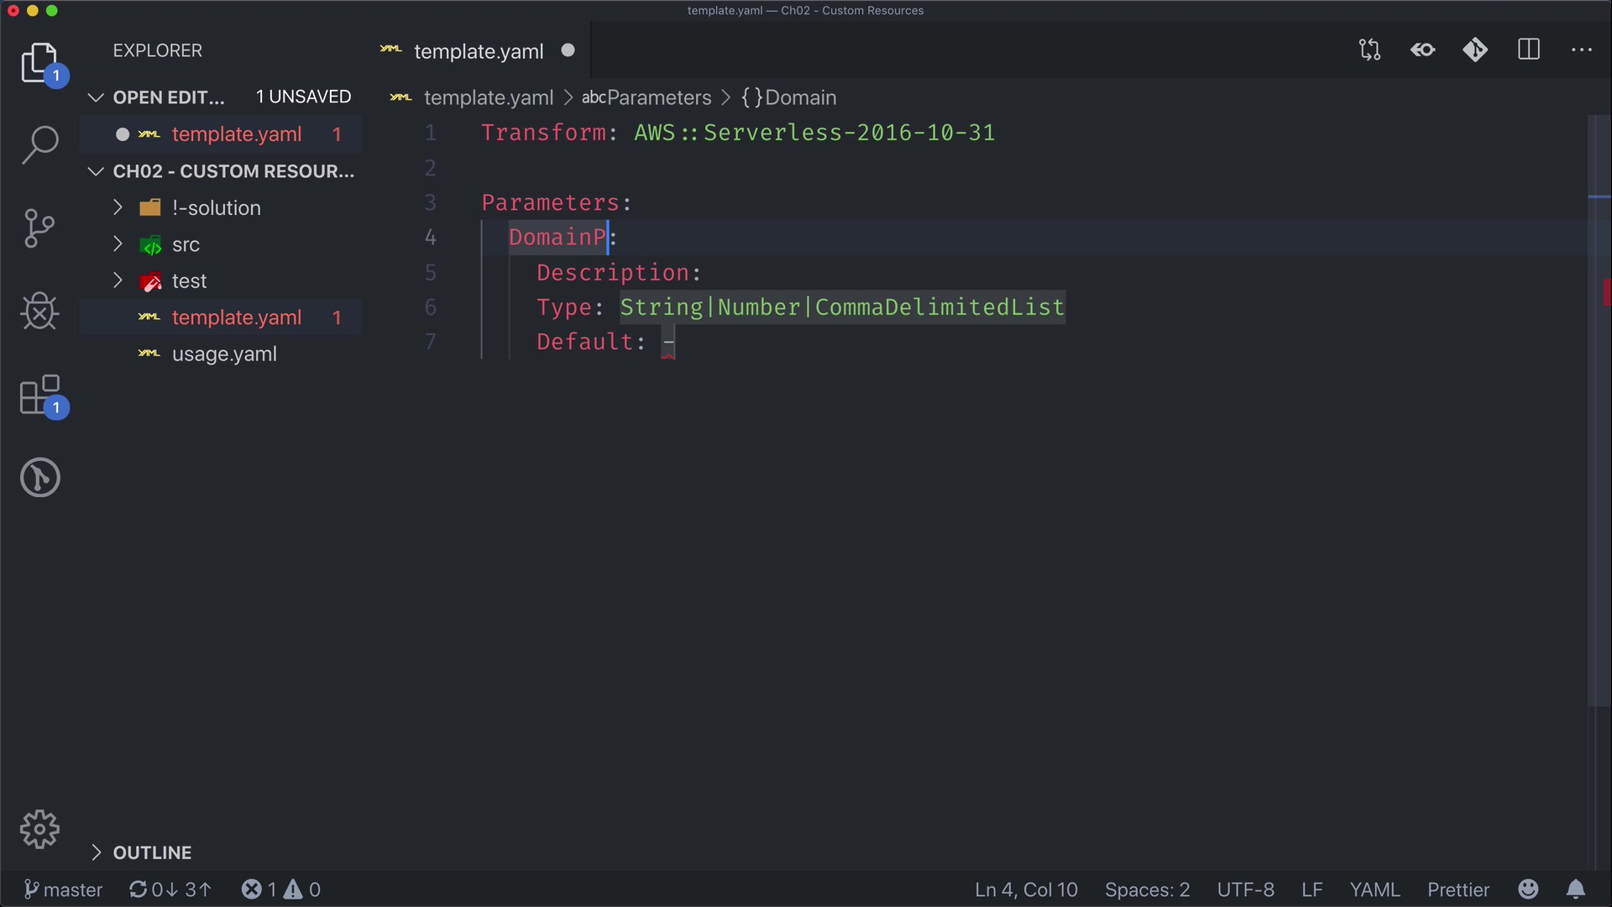Image resolution: width=1612 pixels, height=907 pixels.
Task: Open the Search view in activity bar
Action: [39, 144]
